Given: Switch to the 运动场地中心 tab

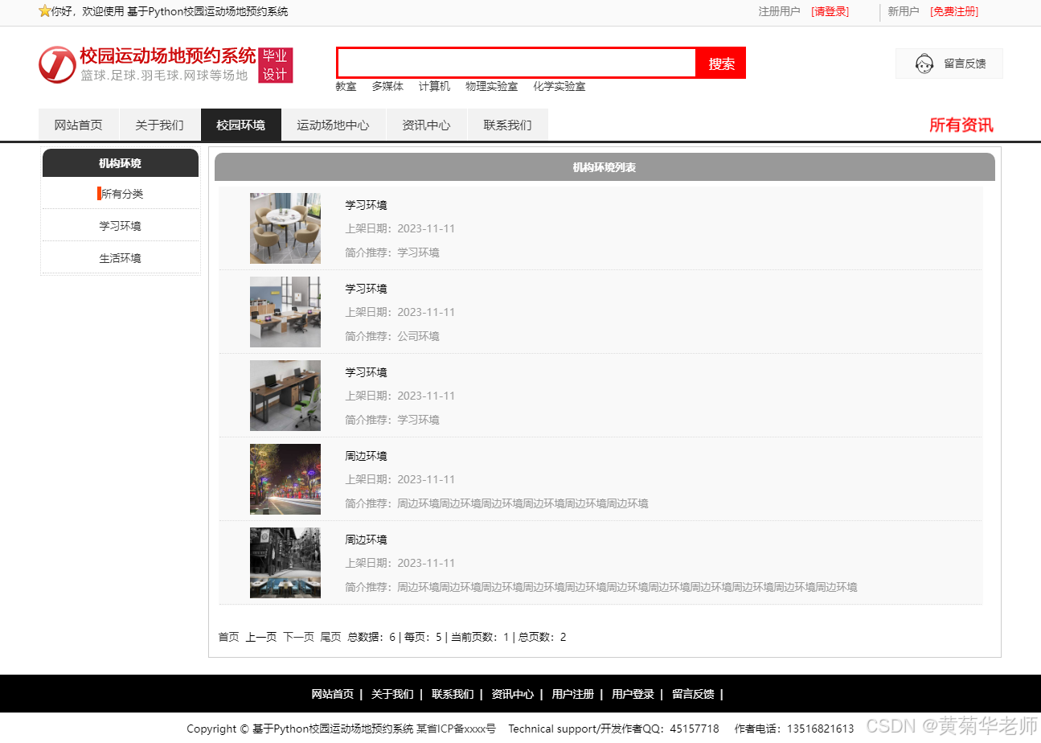Looking at the screenshot, I should pos(334,125).
